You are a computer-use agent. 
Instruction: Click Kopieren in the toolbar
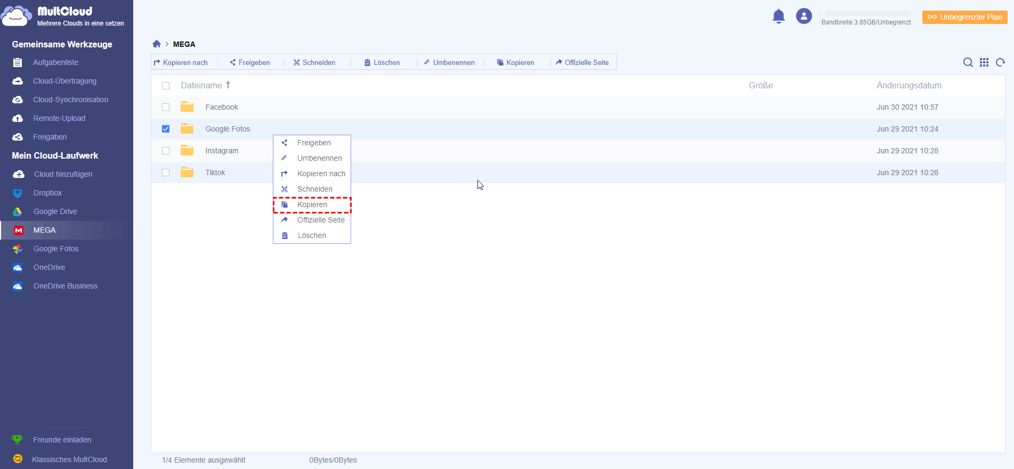tap(516, 62)
